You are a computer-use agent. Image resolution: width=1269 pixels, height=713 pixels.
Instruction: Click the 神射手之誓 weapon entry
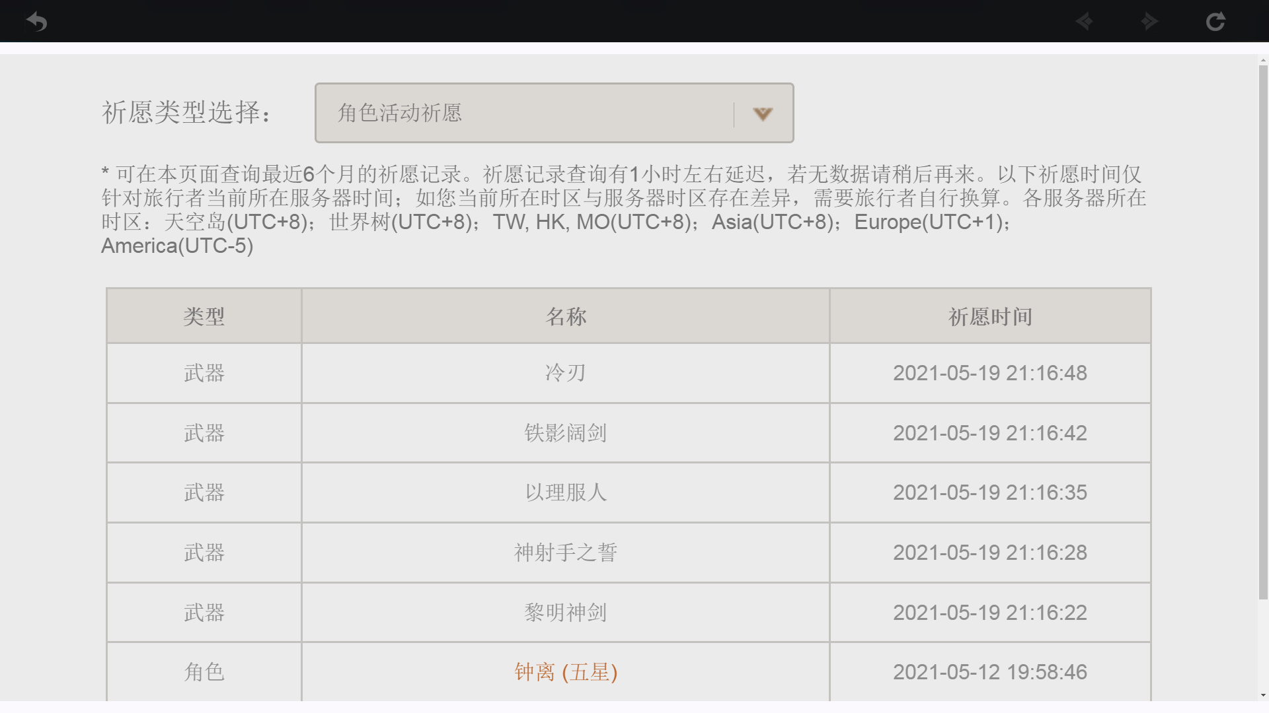click(566, 553)
